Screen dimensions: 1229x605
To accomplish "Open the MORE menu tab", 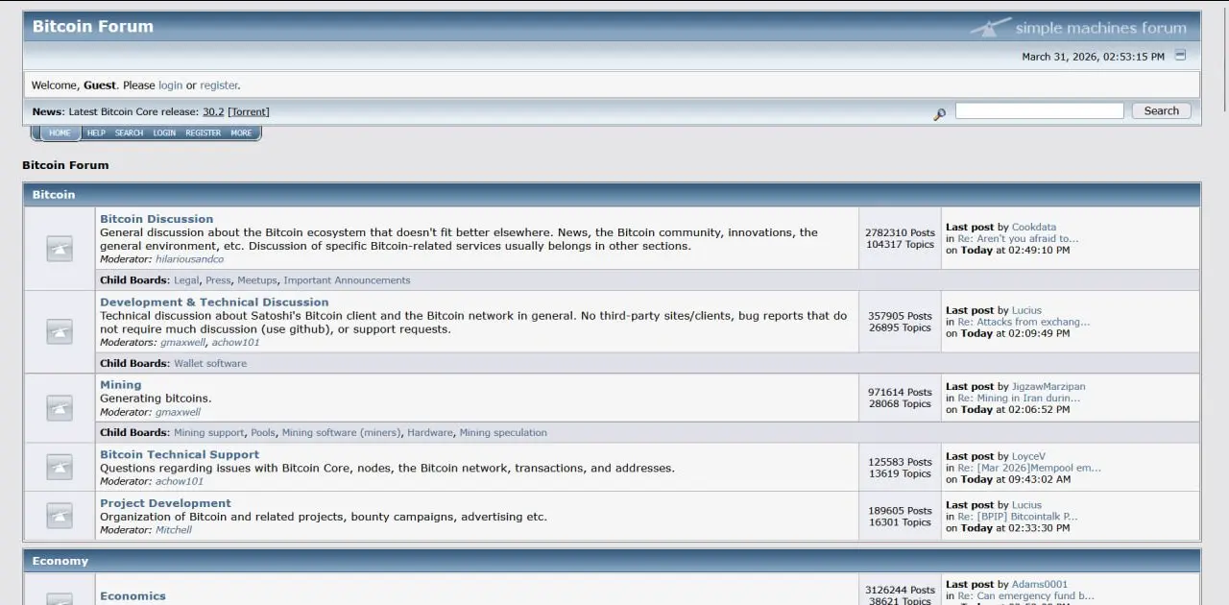I will coord(241,133).
